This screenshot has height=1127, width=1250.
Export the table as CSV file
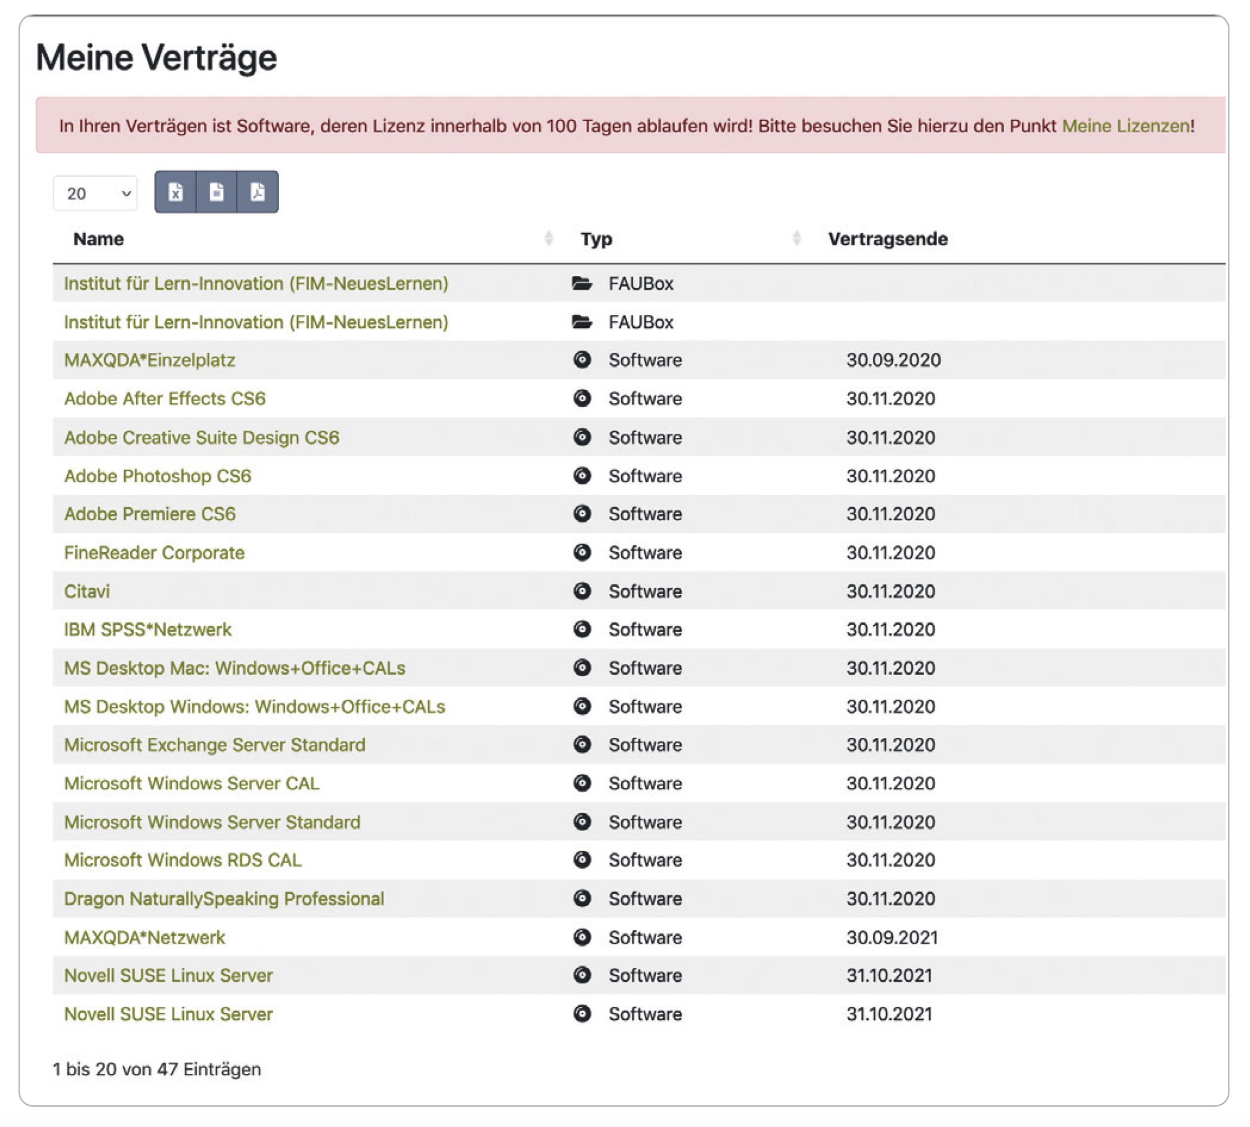pyautogui.click(x=216, y=192)
